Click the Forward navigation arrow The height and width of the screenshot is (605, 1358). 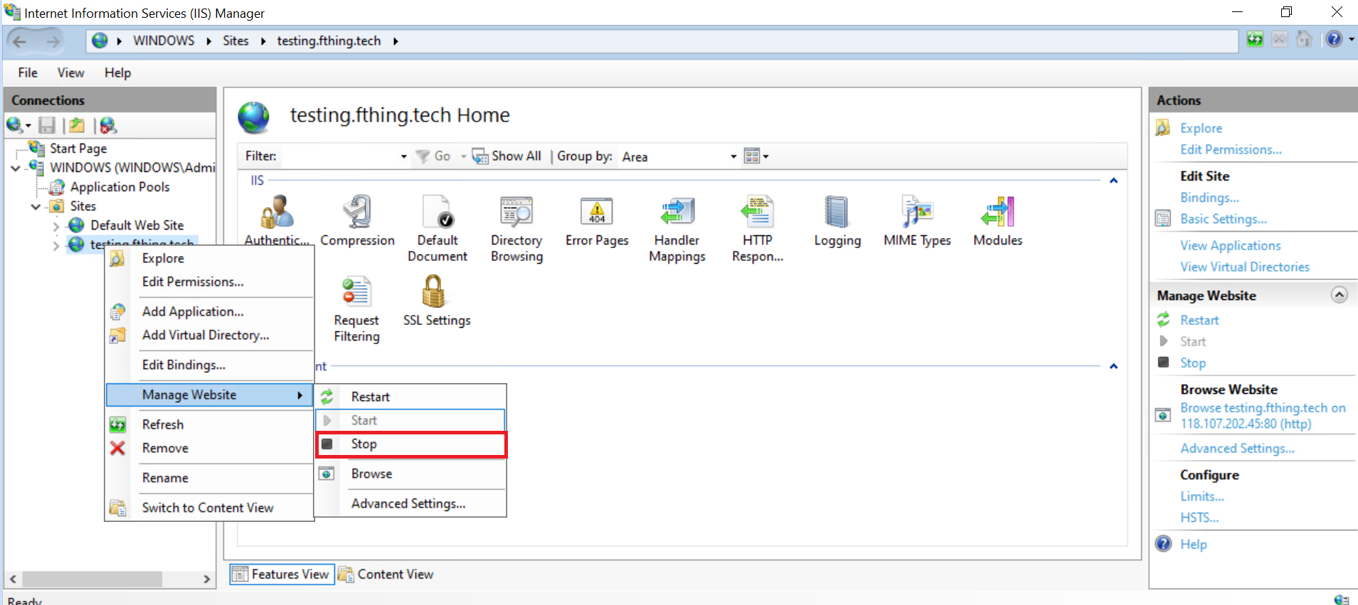click(53, 41)
